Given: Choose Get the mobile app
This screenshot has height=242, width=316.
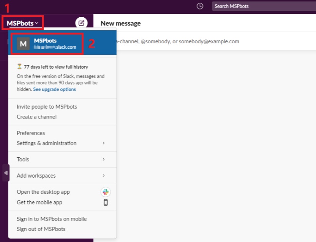Looking at the screenshot, I should [x=62, y=202].
